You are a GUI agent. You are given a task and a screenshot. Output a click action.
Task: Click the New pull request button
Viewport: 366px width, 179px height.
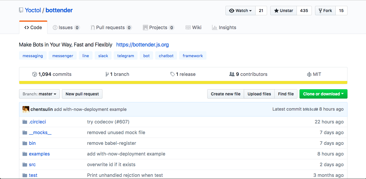point(82,94)
